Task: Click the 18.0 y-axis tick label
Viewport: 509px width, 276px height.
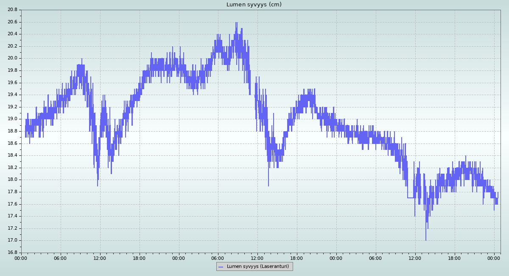Action: tap(12, 180)
